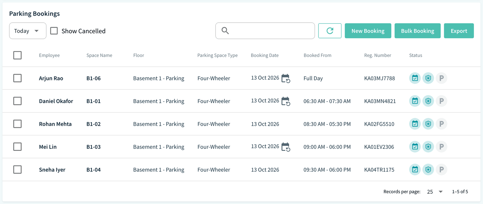This screenshot has width=483, height=204.
Task: Click the 1–5 of 5 pagination text
Action: click(x=460, y=192)
